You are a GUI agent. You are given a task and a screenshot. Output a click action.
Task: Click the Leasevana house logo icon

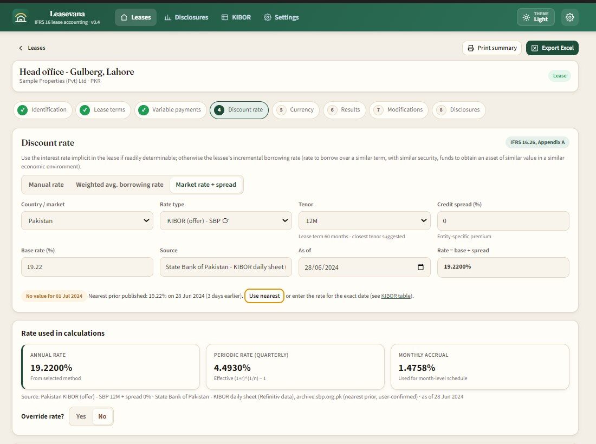21,17
